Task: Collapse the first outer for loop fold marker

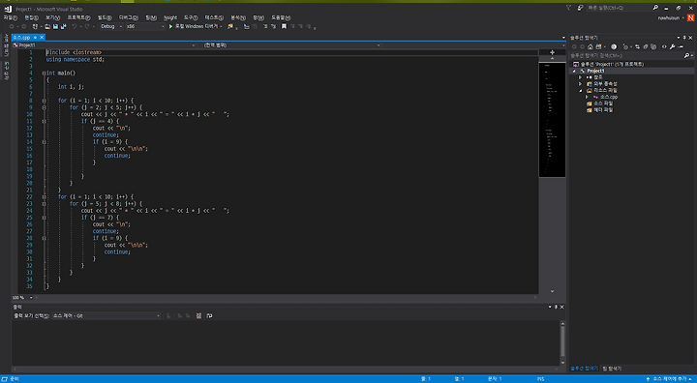Action: point(44,101)
